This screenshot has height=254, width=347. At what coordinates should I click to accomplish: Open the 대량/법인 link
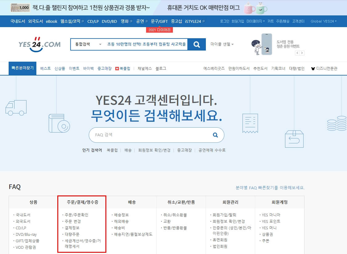click(x=297, y=68)
